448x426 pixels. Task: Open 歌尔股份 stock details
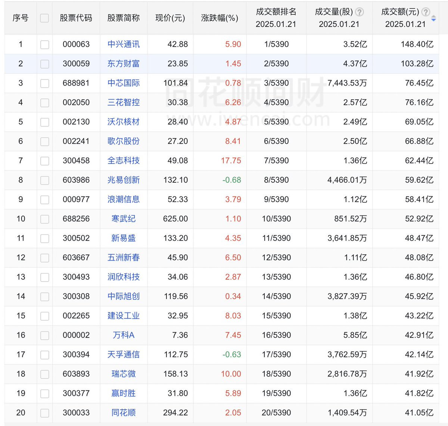click(124, 142)
